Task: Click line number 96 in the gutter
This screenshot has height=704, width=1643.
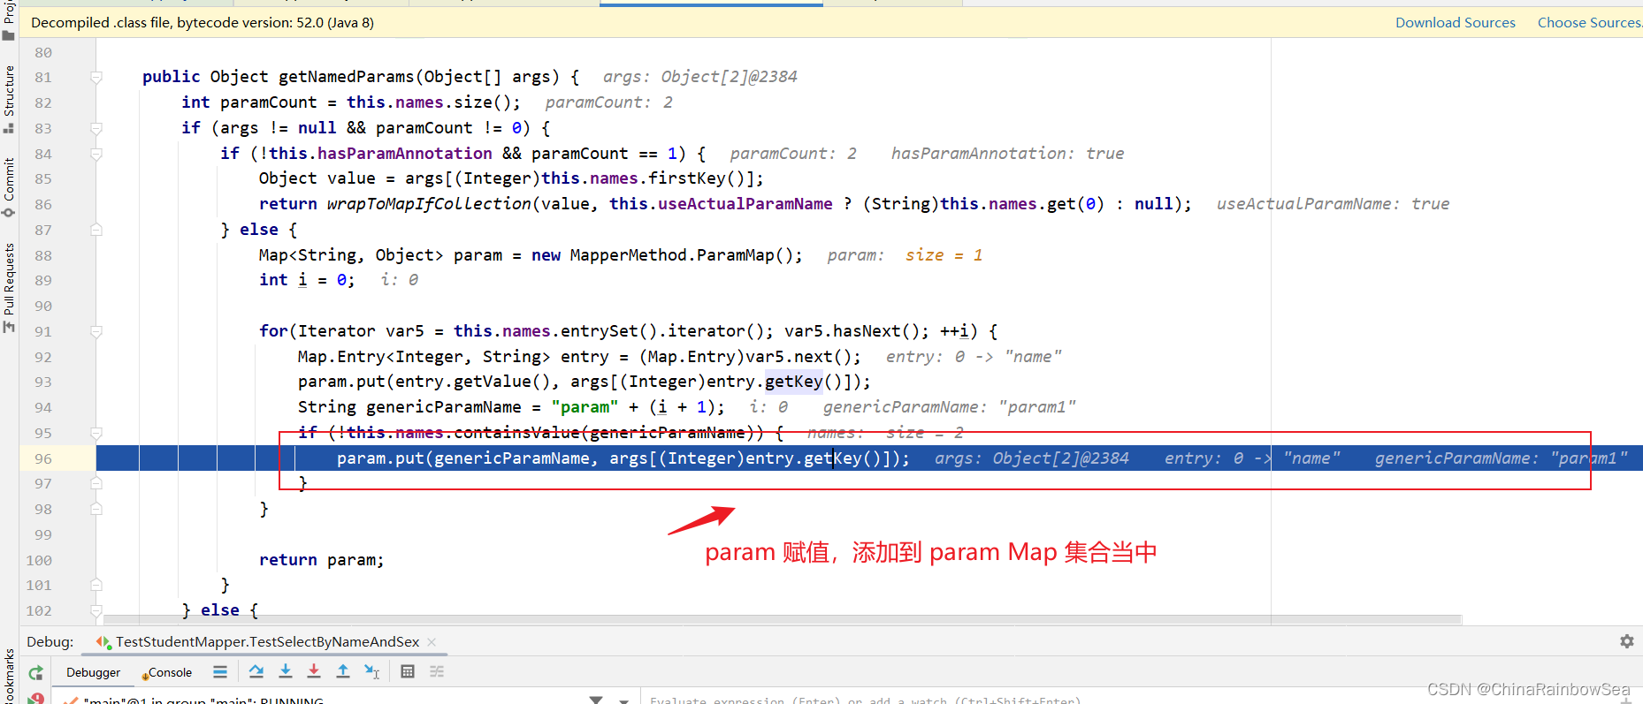Action: click(43, 458)
